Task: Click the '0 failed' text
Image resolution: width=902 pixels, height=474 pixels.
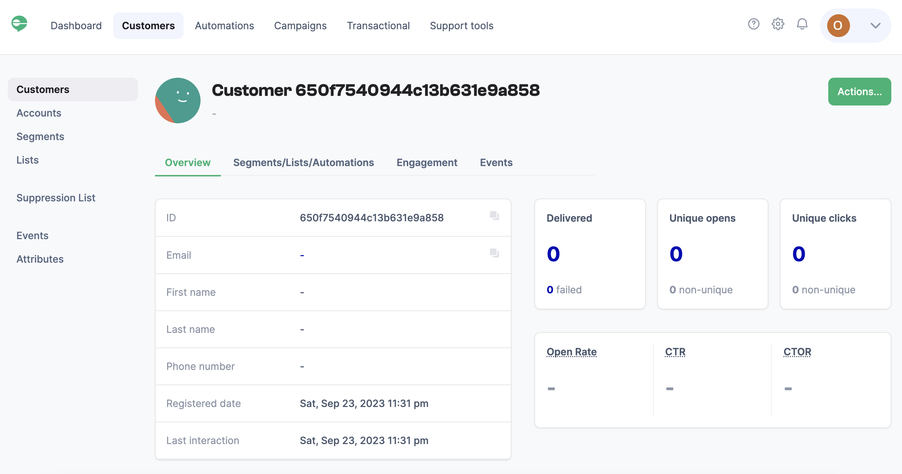Action: tap(564, 290)
